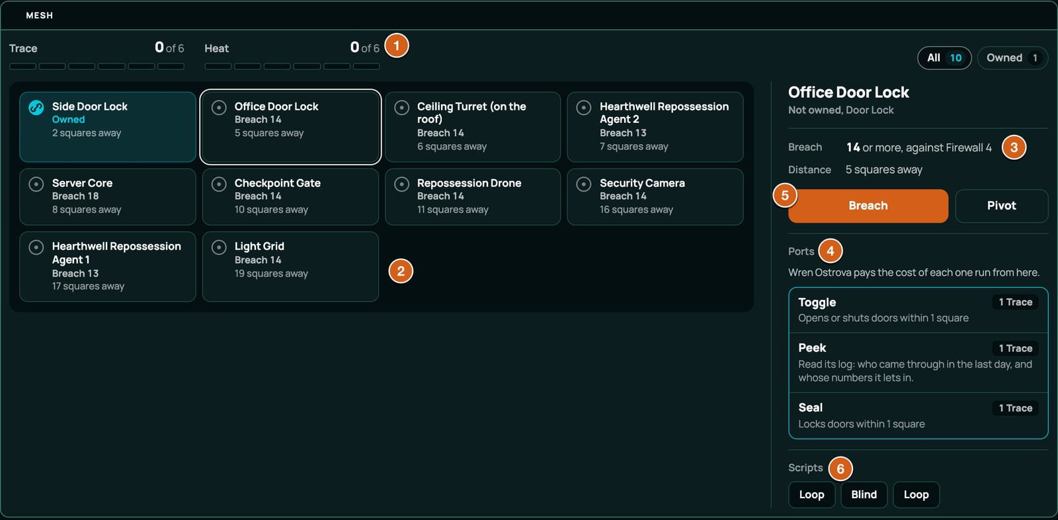
Task: Click the target icon on Office Door Lock card
Action: pyautogui.click(x=219, y=107)
